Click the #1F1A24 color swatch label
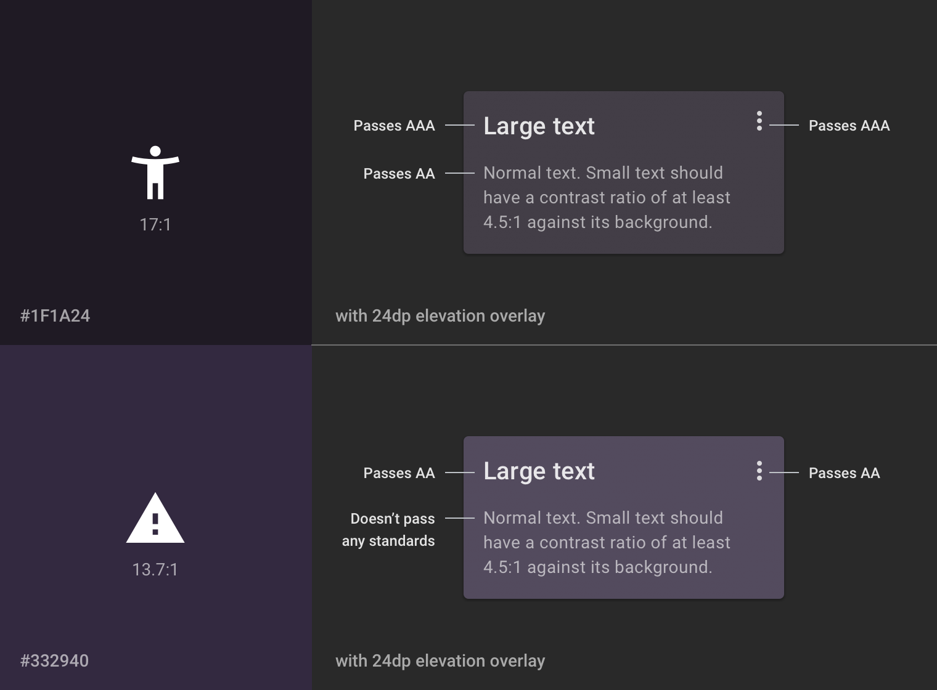This screenshot has height=690, width=937. [x=55, y=316]
